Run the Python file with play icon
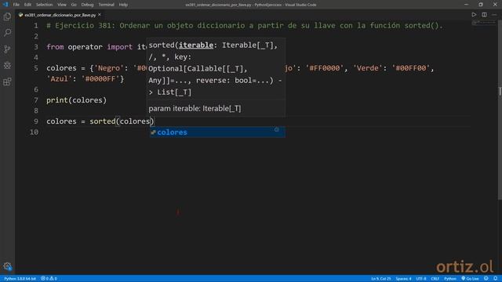 474,15
